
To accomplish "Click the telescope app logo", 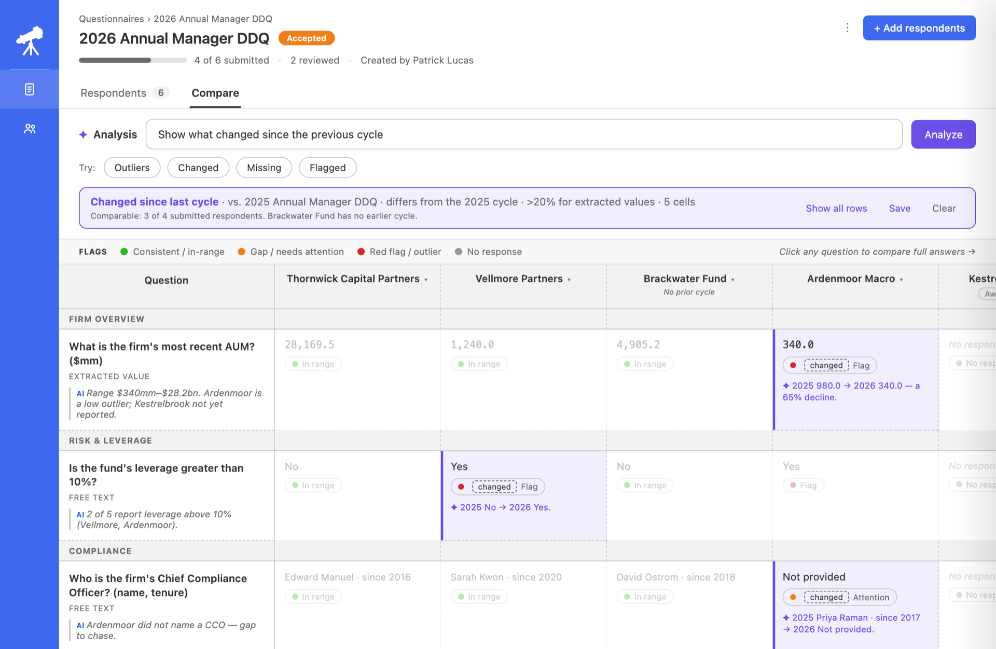I will tap(30, 41).
